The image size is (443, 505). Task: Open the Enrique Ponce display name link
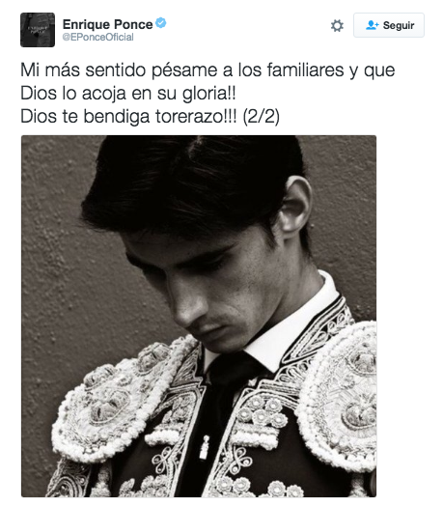(107, 24)
